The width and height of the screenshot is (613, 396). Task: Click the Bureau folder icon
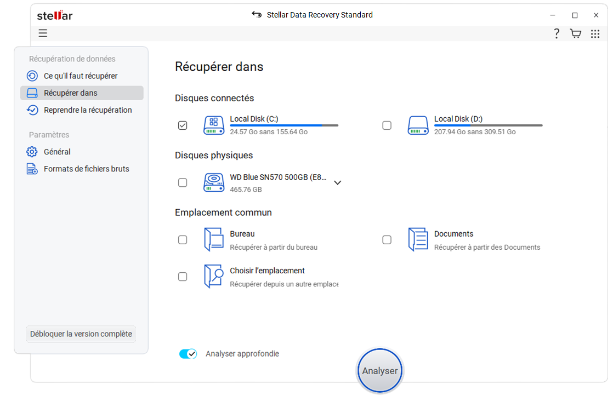214,239
